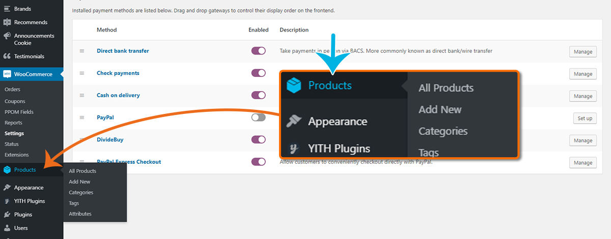This screenshot has height=239, width=611.
Task: Toggle Check payments off
Action: pyautogui.click(x=259, y=73)
